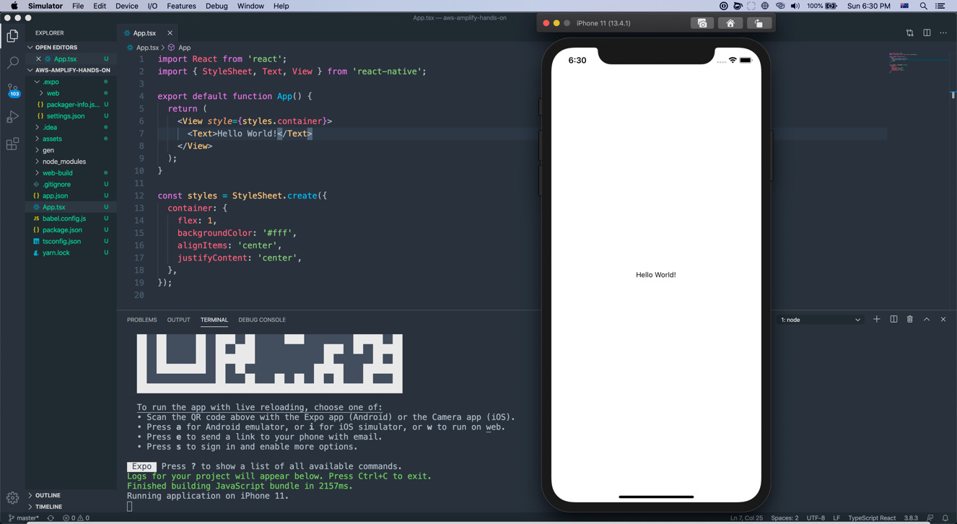Open the Apple menu

(x=14, y=6)
